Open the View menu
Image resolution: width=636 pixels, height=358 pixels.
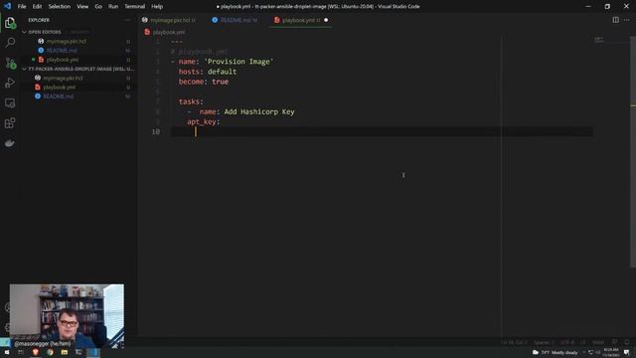(82, 7)
